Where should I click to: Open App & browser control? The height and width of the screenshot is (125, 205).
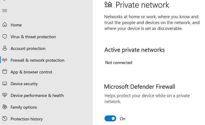tap(31, 72)
